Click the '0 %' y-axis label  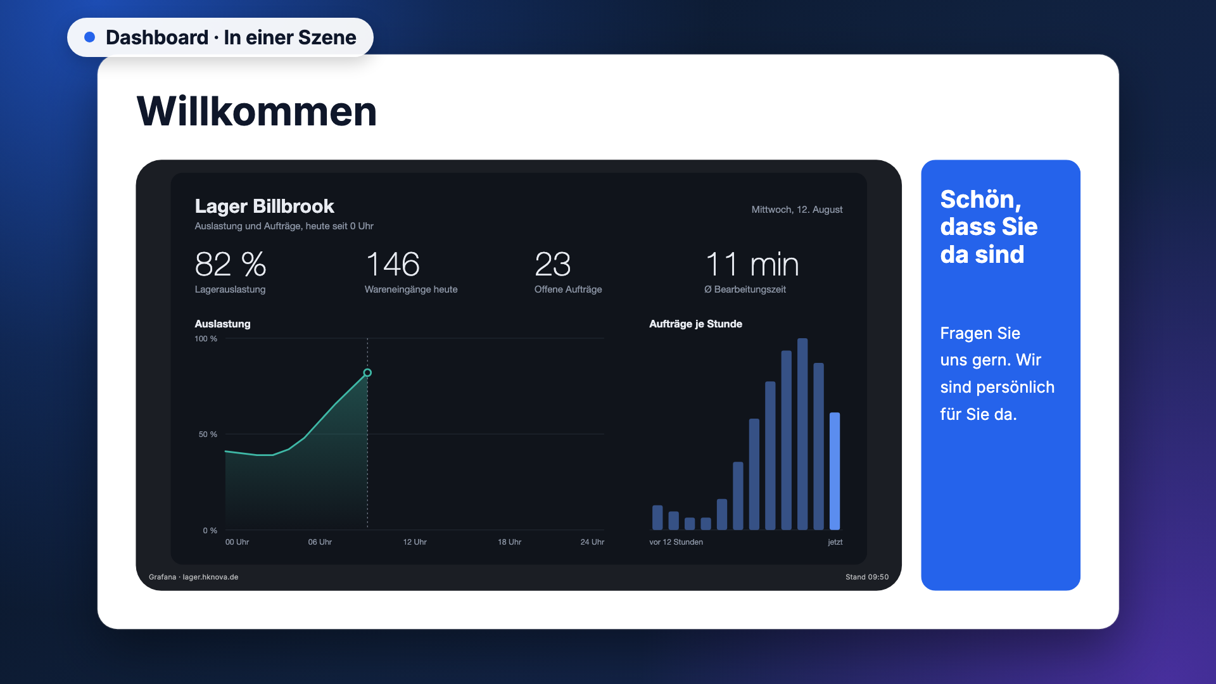click(210, 531)
